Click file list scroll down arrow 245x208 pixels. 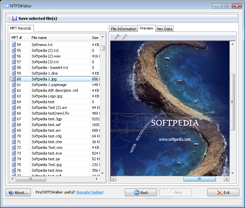103,173
